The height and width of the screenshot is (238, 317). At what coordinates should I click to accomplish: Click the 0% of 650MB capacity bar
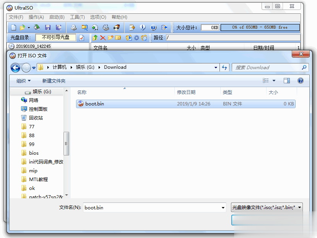pyautogui.click(x=260, y=28)
